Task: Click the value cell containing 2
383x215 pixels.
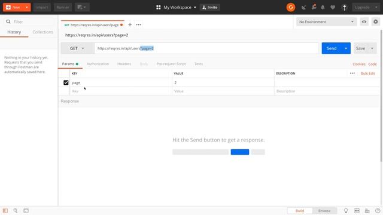Action: 223,82
